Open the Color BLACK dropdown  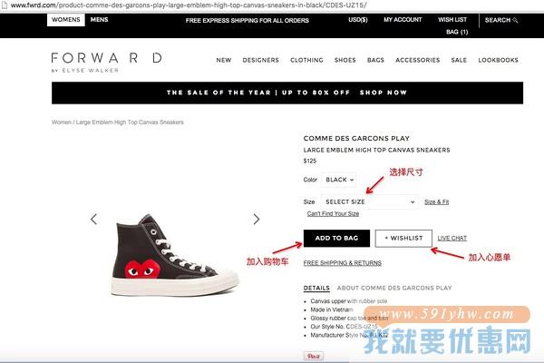339,180
